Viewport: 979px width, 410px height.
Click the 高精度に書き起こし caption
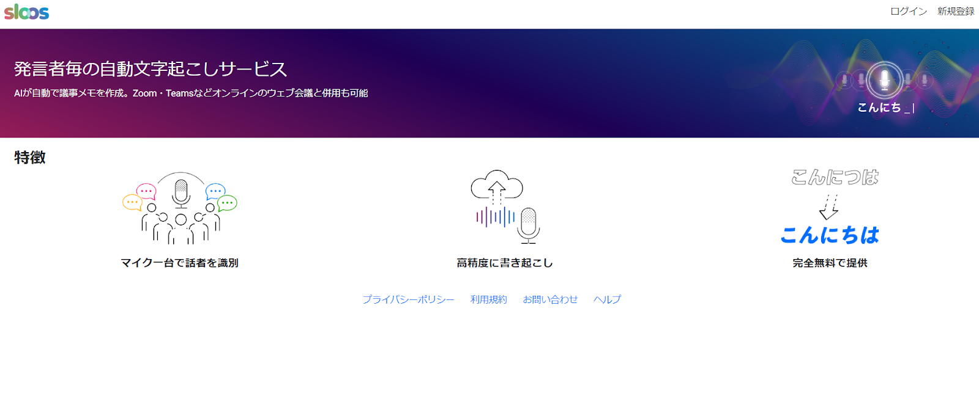click(x=505, y=263)
